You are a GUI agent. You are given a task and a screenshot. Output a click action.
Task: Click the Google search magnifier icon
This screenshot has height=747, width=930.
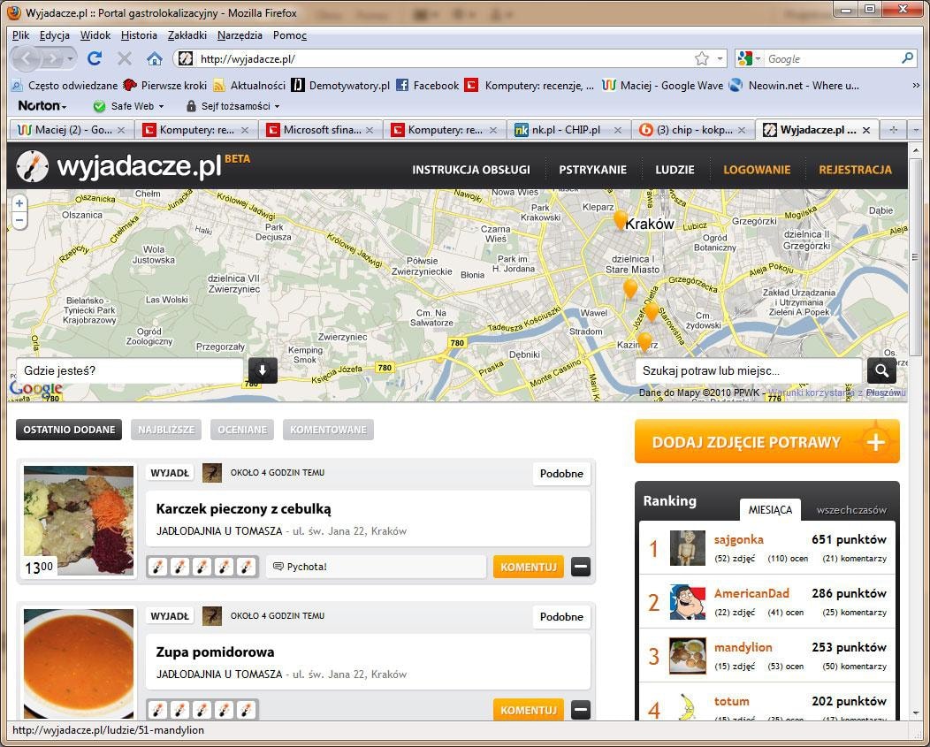coord(907,58)
